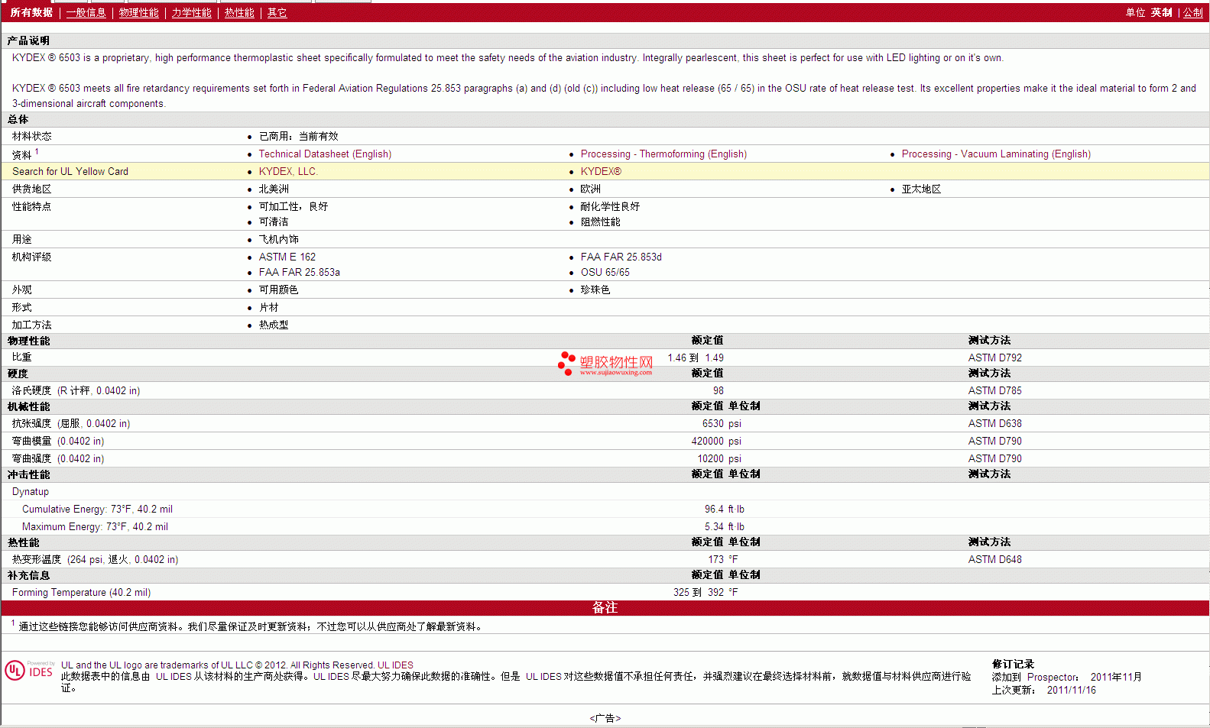Viewport: 1210px width, 728px height.
Task: Click Dynatup impact row label
Action: pos(31,492)
